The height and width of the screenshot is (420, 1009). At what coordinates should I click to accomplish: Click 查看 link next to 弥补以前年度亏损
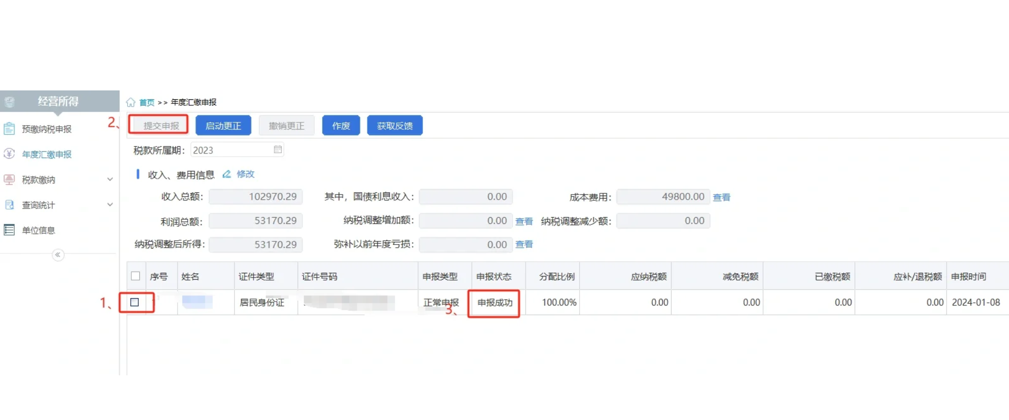tap(524, 244)
